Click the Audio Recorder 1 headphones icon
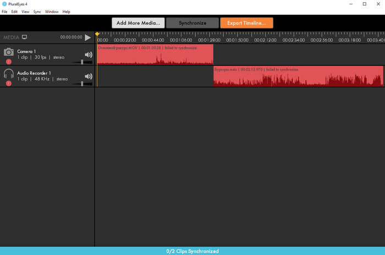This screenshot has width=385, height=255. [8, 73]
